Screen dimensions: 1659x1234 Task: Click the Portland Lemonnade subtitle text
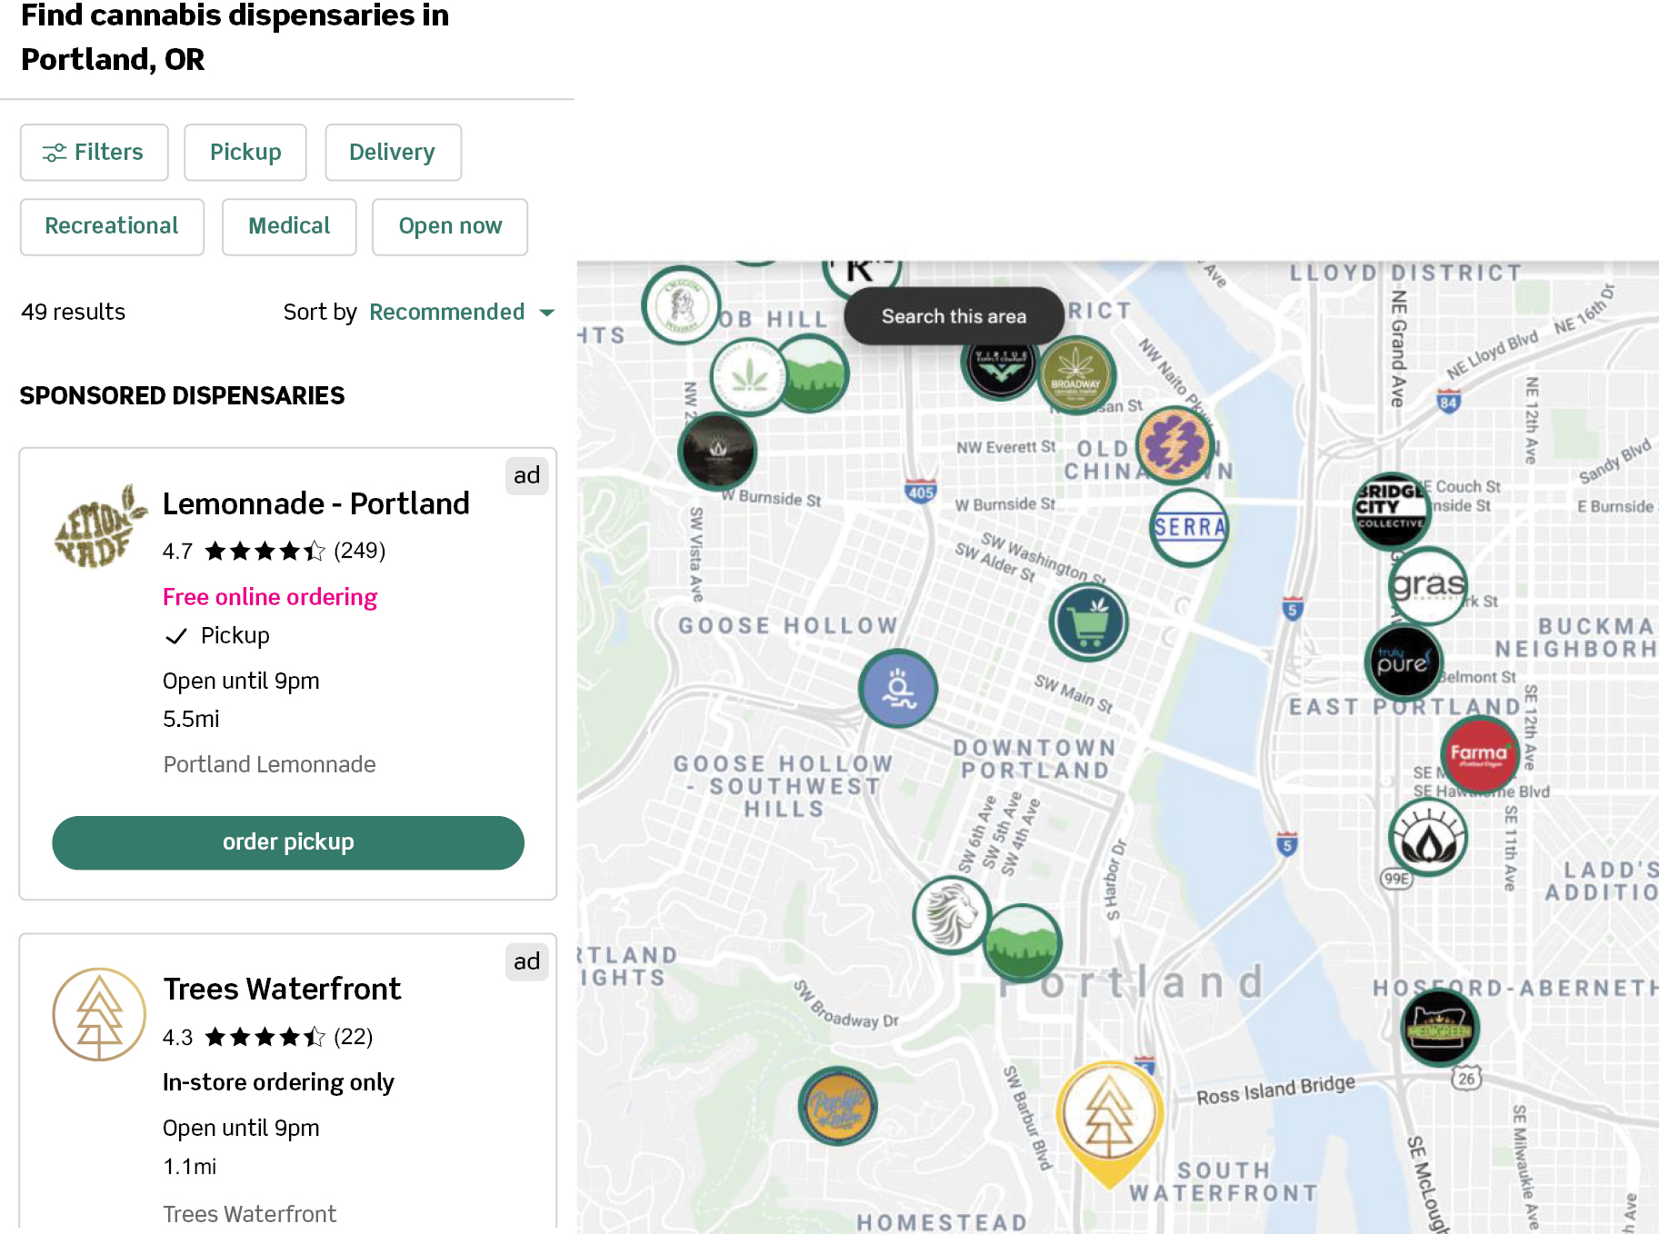point(269,764)
